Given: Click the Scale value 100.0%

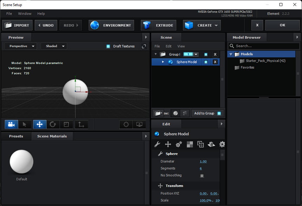Looking at the screenshot, I should click(206, 200).
